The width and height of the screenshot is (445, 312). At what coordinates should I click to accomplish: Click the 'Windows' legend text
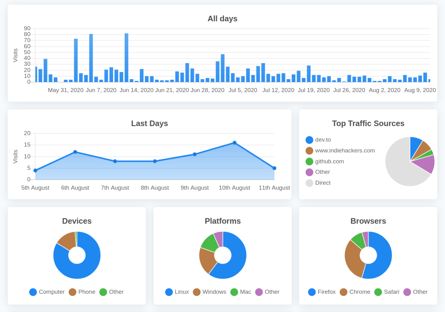pos(214,292)
